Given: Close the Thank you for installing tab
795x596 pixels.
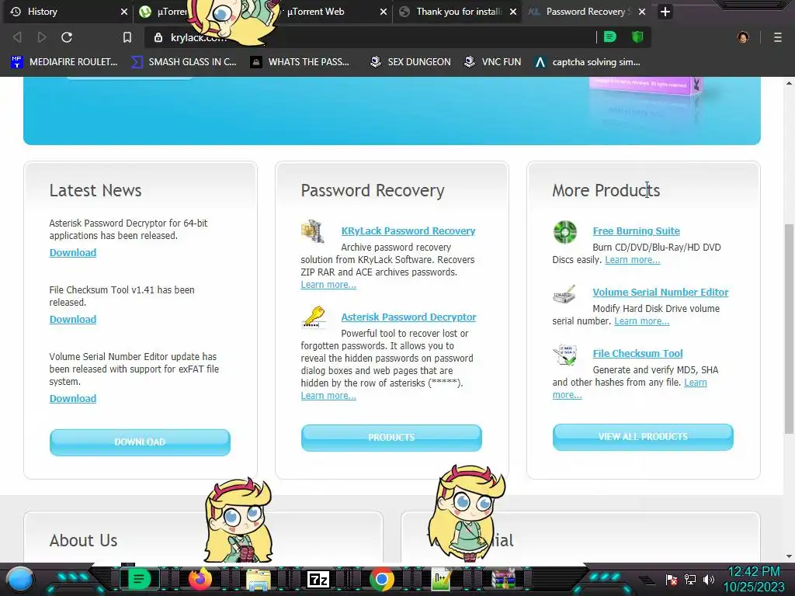Looking at the screenshot, I should (x=513, y=12).
